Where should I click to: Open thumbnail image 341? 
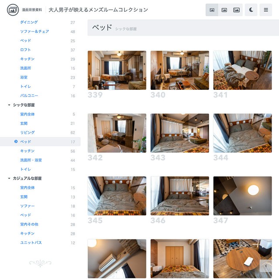242,70
